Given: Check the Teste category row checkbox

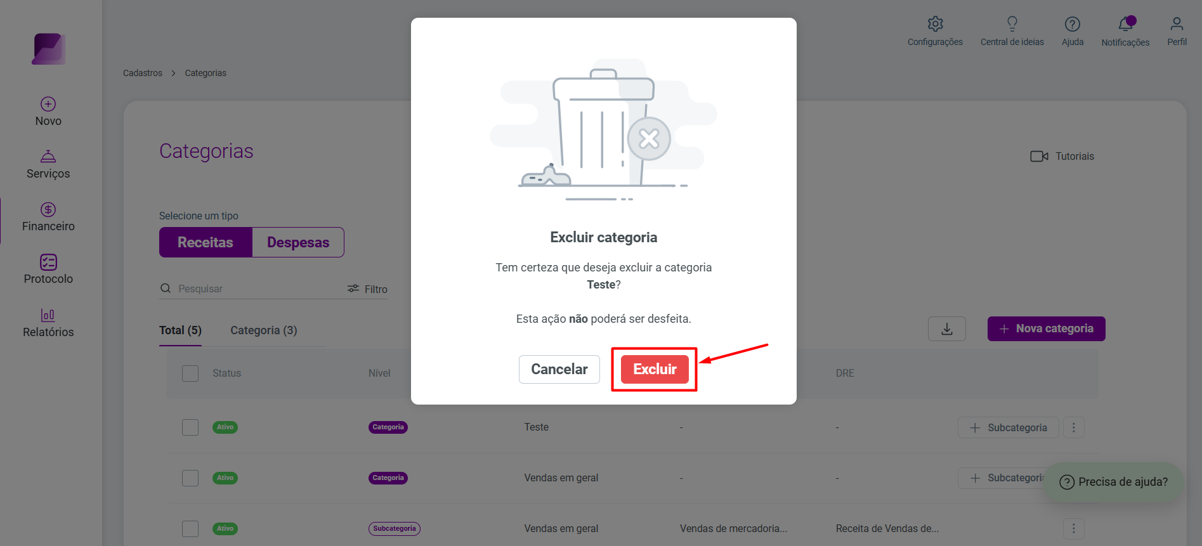Looking at the screenshot, I should click(190, 427).
